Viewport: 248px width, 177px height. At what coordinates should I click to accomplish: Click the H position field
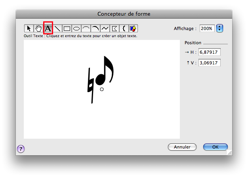pyautogui.click(x=208, y=53)
